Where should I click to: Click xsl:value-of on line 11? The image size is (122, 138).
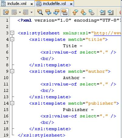click(x=60, y=84)
